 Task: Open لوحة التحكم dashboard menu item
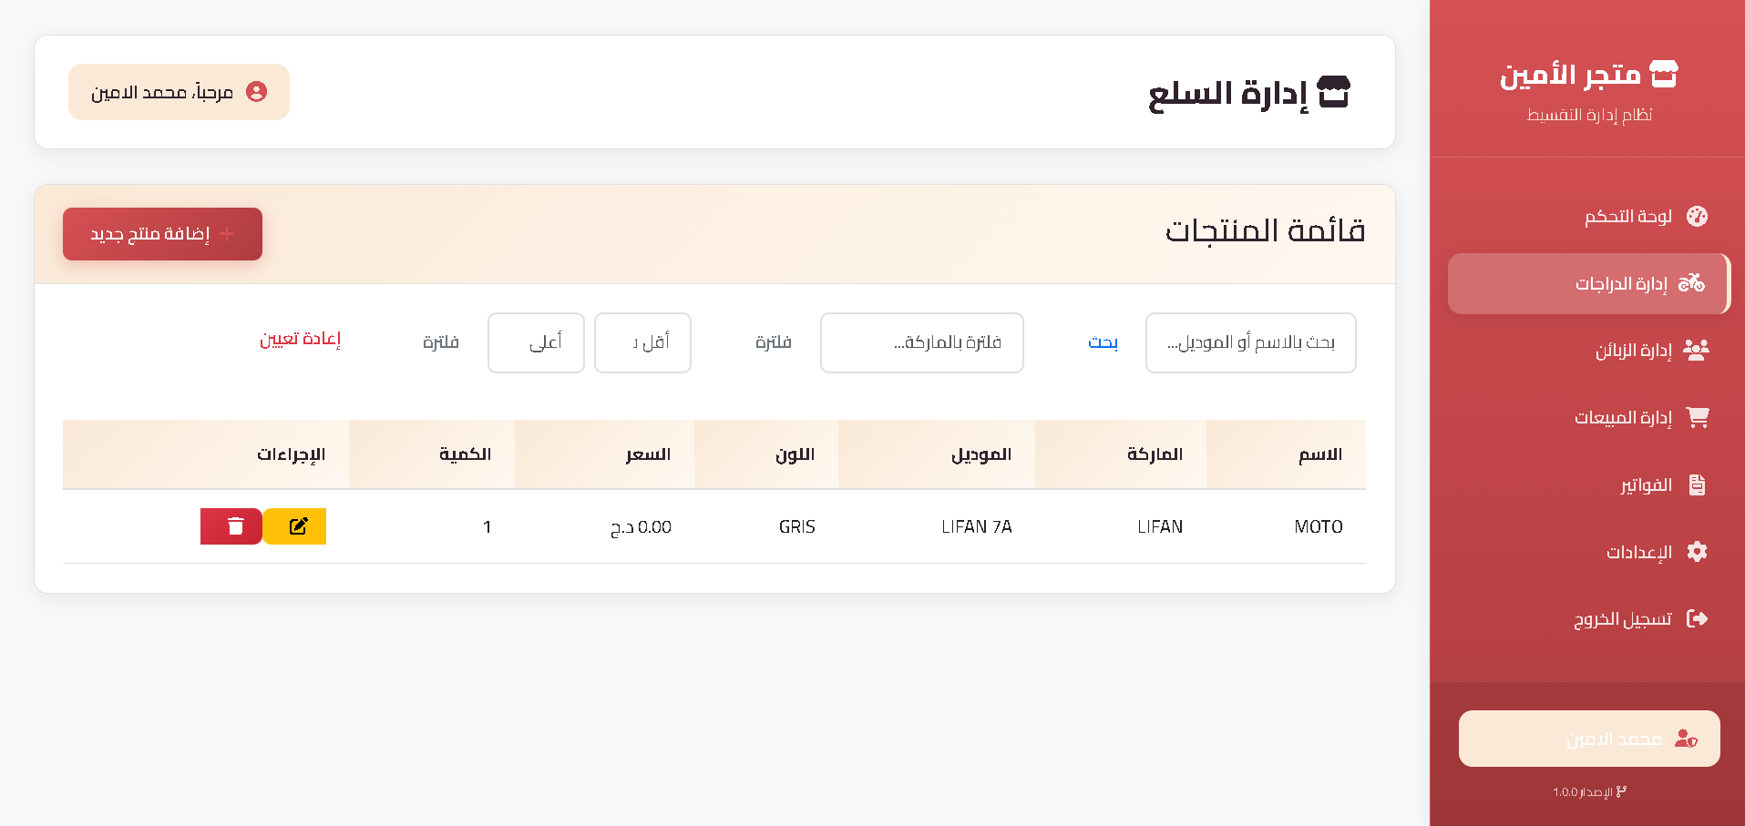click(x=1628, y=216)
